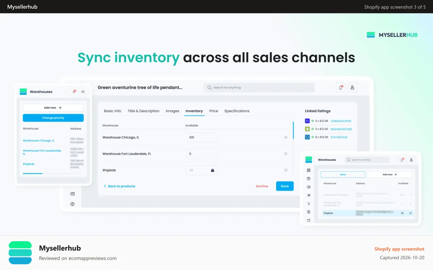
Task: Open dashboard grid icon in right Warehouses window
Action: click(309, 170)
